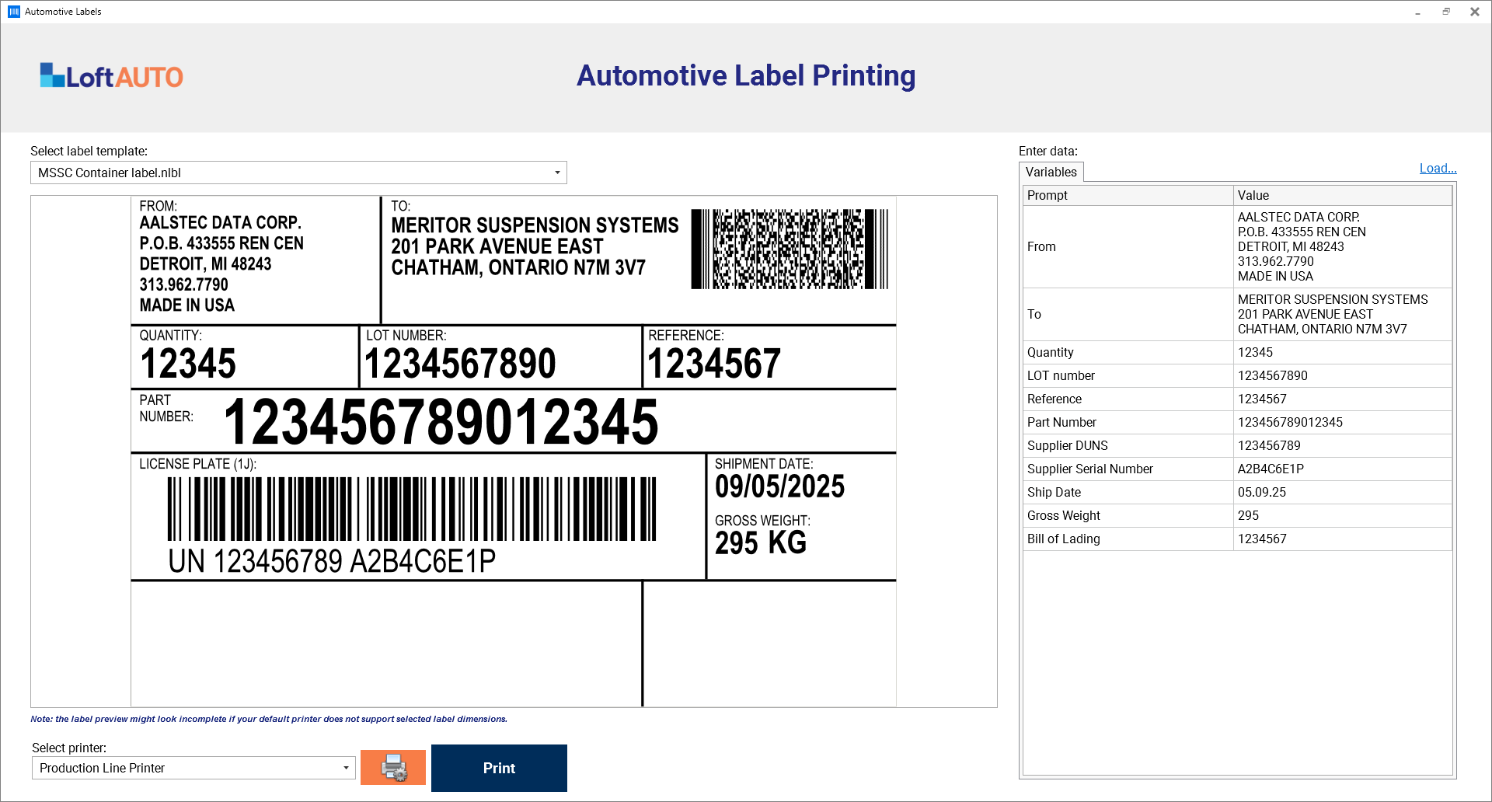
Task: Open the Load... link
Action: [1438, 168]
